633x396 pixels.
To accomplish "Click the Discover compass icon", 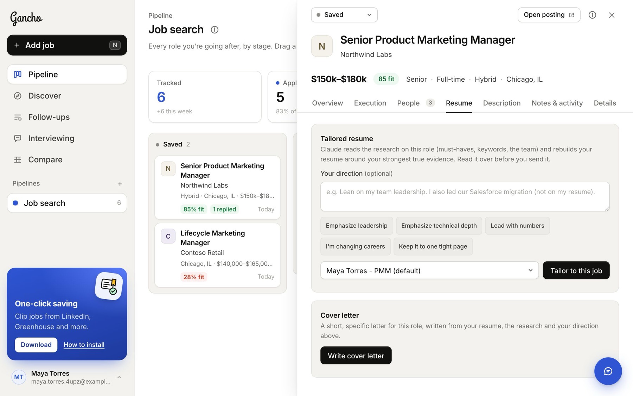I will point(18,96).
